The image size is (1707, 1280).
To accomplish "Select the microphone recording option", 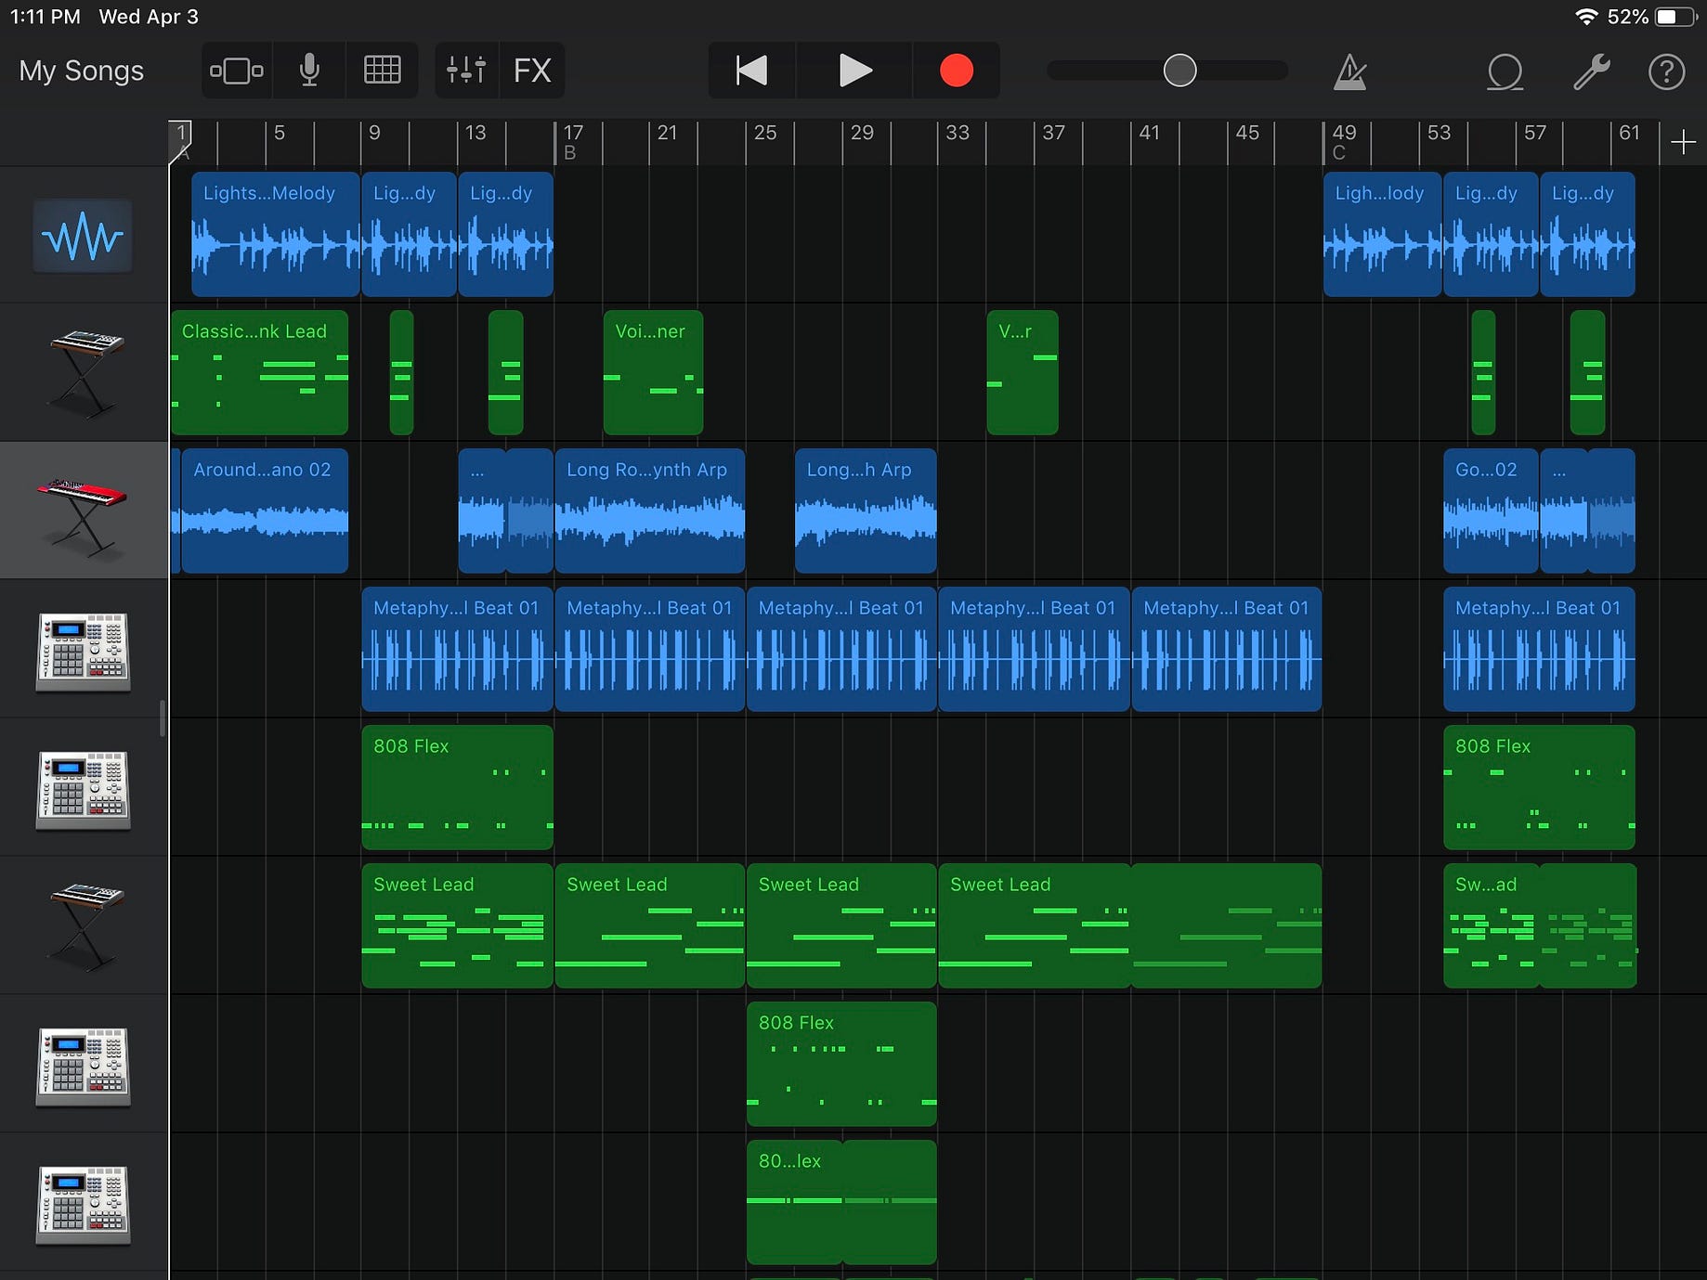I will pyautogui.click(x=309, y=70).
